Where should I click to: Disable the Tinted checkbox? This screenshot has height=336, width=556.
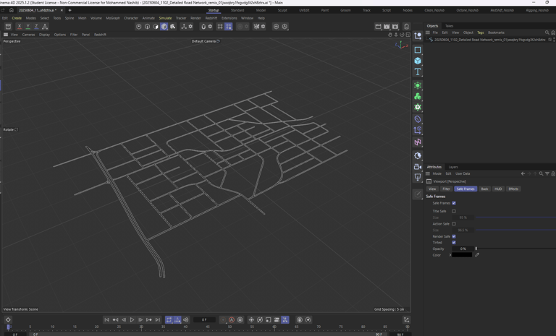454,243
